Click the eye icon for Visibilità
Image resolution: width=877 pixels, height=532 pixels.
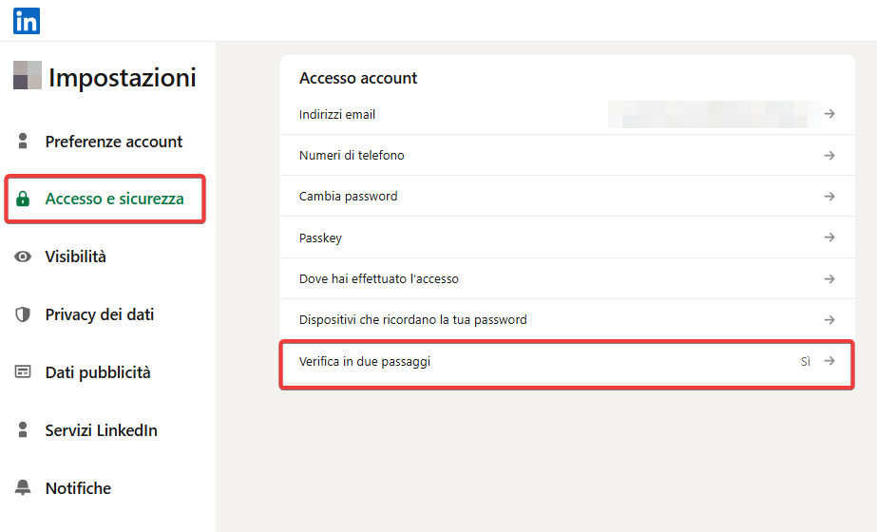click(24, 256)
